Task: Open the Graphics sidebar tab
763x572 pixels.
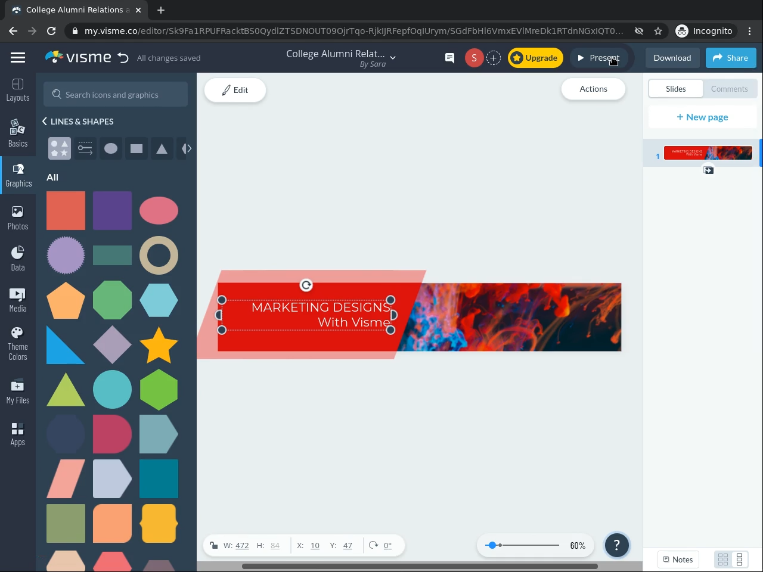Action: point(18,176)
